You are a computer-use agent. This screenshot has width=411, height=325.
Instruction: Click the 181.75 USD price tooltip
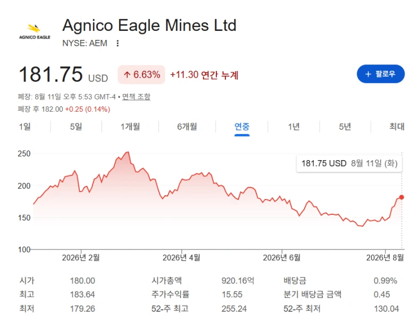pyautogui.click(x=349, y=163)
